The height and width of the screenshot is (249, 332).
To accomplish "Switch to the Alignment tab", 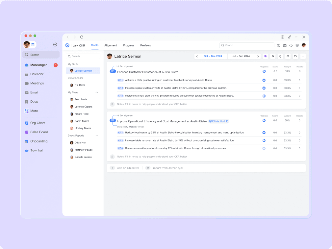I will 111,45.
